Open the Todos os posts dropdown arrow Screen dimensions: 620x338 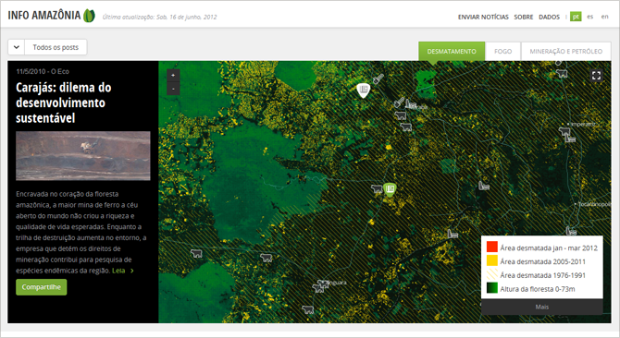(17, 47)
